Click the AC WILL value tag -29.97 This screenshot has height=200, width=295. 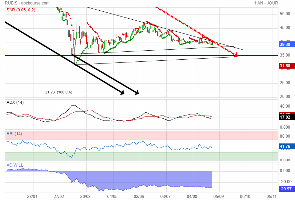[286, 189]
